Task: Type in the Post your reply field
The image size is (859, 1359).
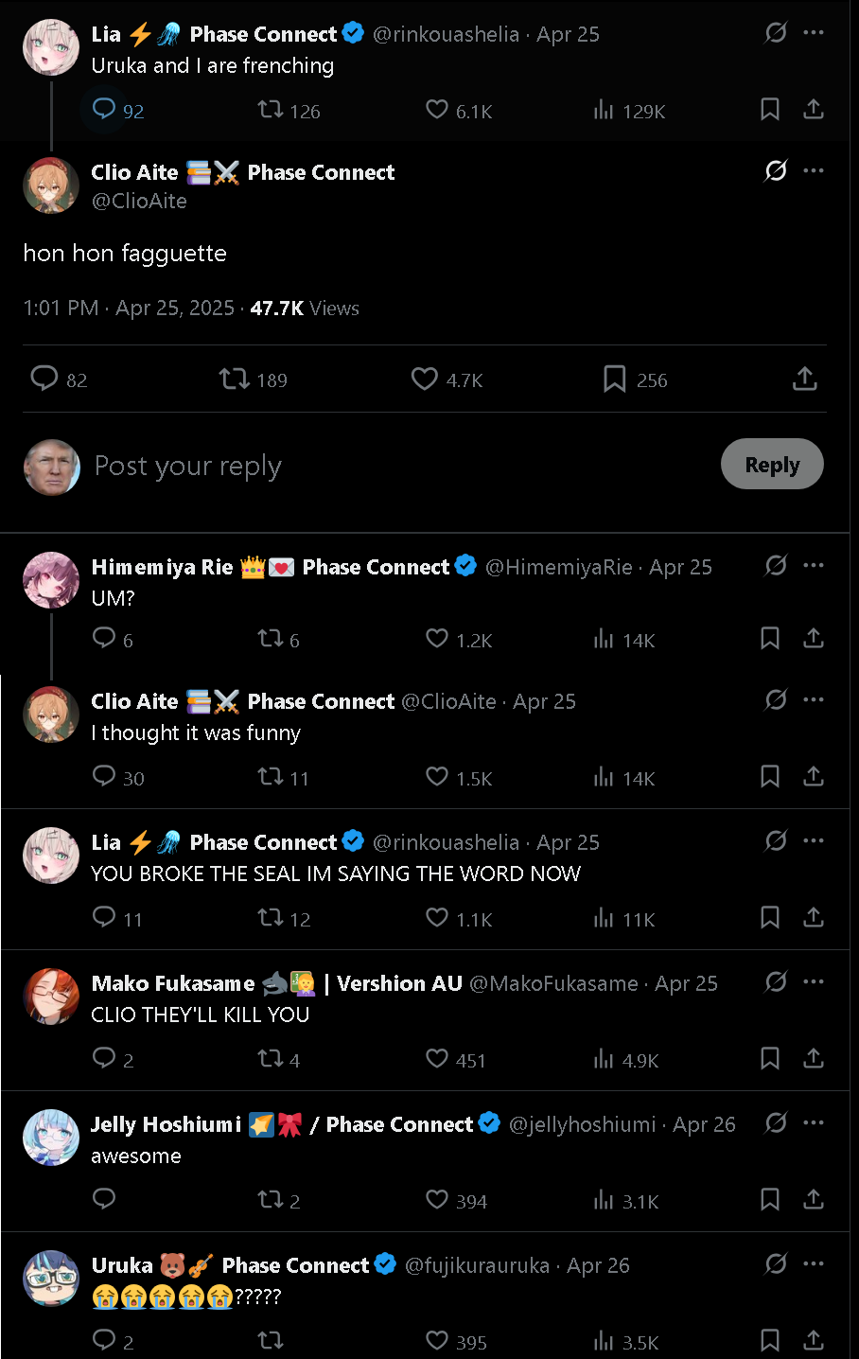Action: (378, 466)
